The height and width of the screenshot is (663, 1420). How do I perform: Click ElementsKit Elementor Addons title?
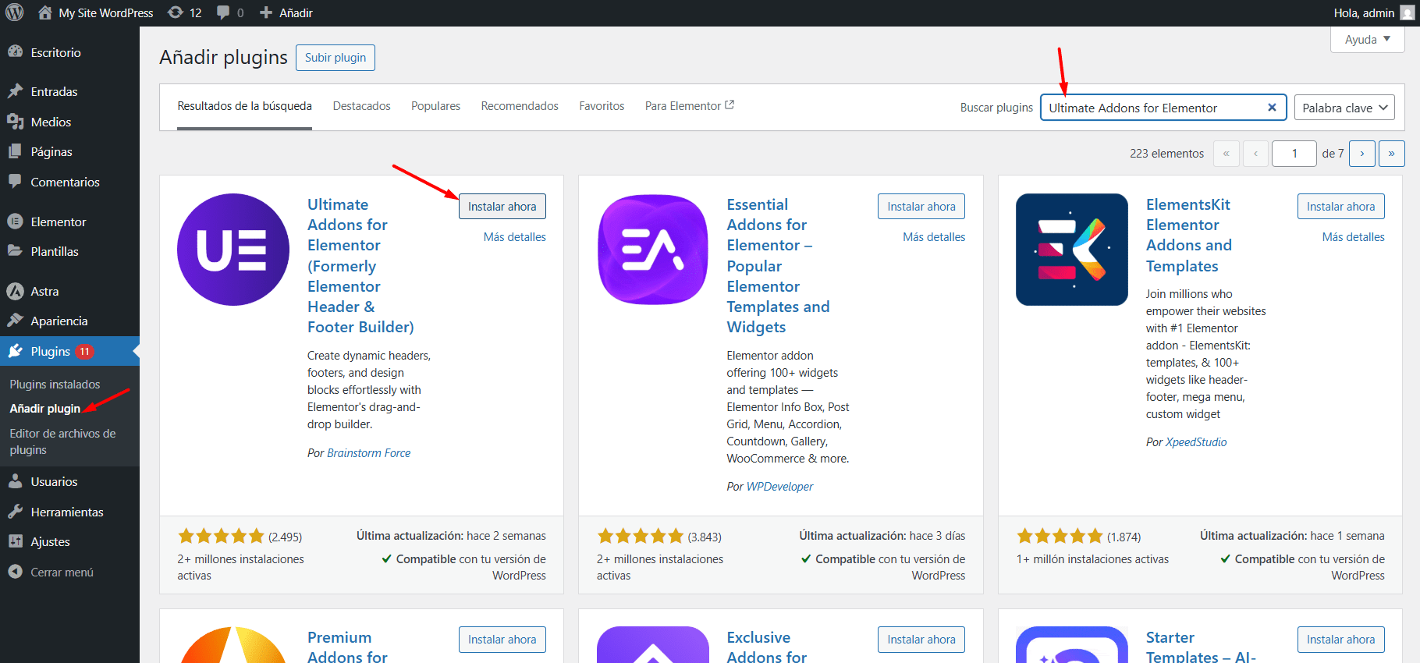click(x=1189, y=236)
